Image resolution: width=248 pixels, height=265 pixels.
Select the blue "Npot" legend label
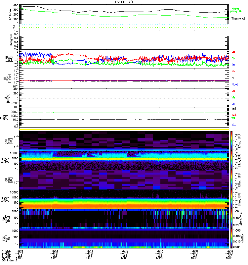tap(235, 84)
